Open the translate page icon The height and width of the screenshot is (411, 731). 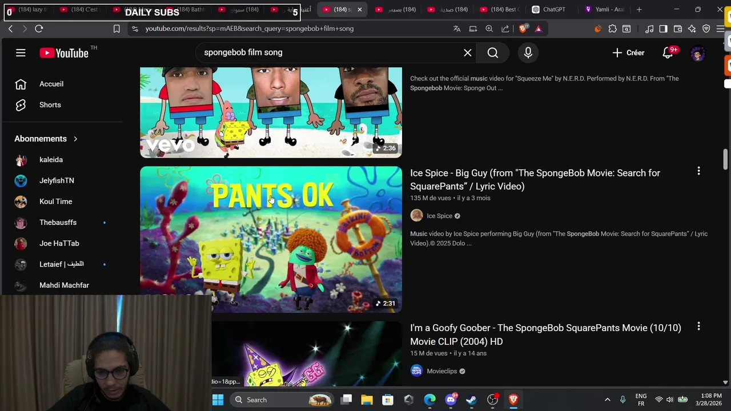click(x=457, y=29)
